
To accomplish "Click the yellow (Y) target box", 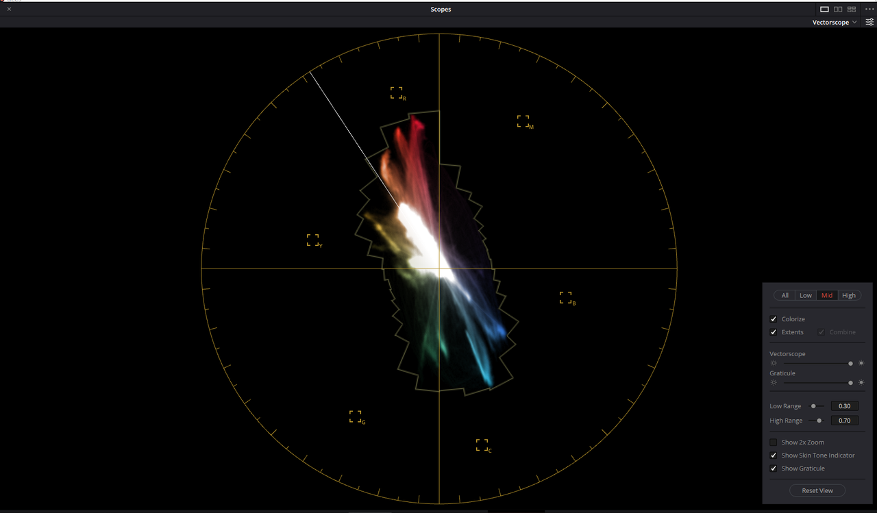I will [313, 240].
